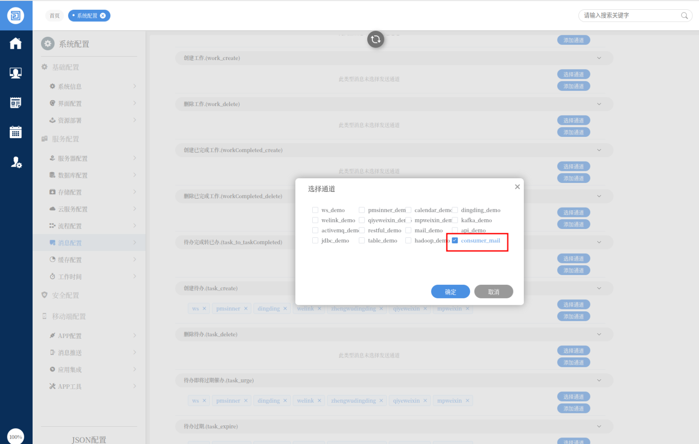Collapse the 删除待办 (task_delete) section chevron
The height and width of the screenshot is (444, 699).
click(599, 335)
